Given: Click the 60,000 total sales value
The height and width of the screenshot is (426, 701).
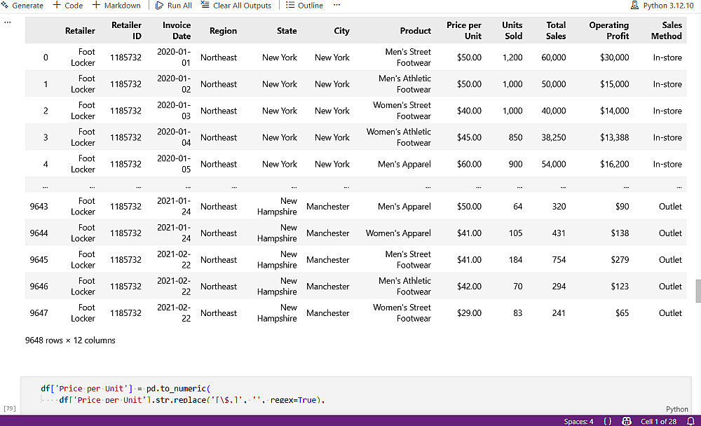Looking at the screenshot, I should pyautogui.click(x=554, y=57).
